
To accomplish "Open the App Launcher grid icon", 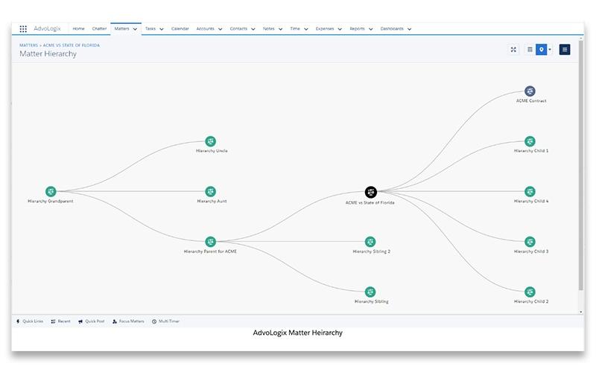I will pyautogui.click(x=23, y=29).
